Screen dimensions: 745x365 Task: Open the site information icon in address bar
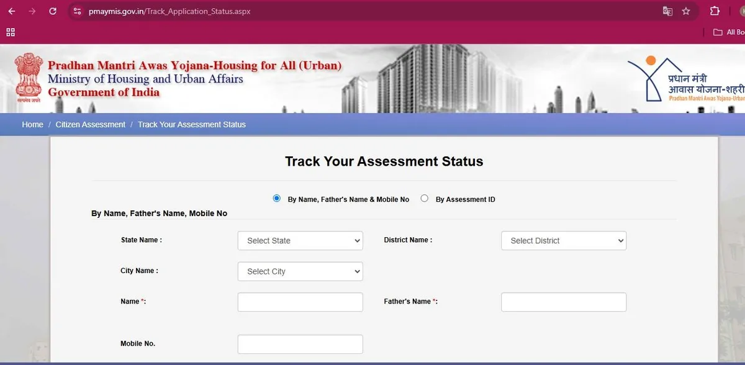point(77,11)
